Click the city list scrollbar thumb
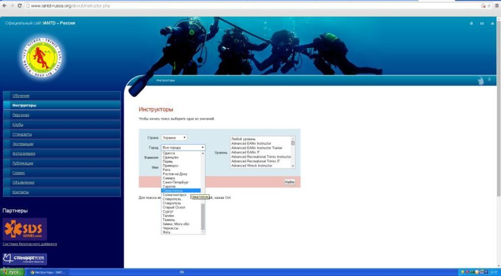Image resolution: width=501 pixels, height=276 pixels. click(203, 217)
